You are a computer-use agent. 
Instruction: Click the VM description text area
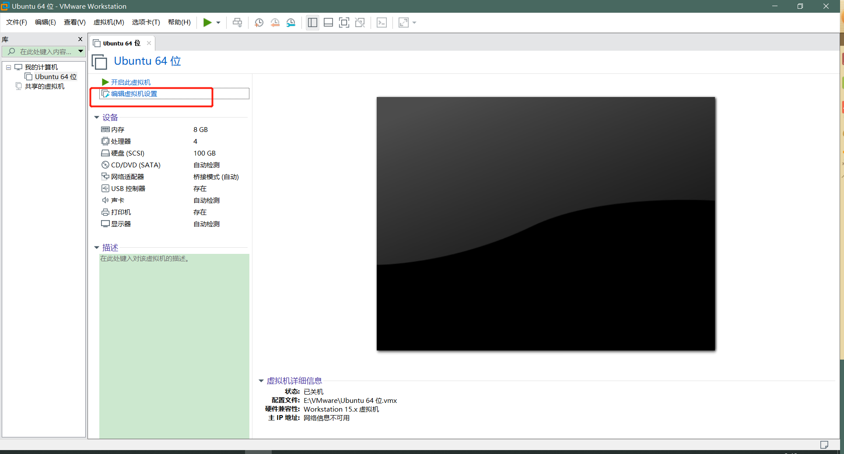(174, 346)
